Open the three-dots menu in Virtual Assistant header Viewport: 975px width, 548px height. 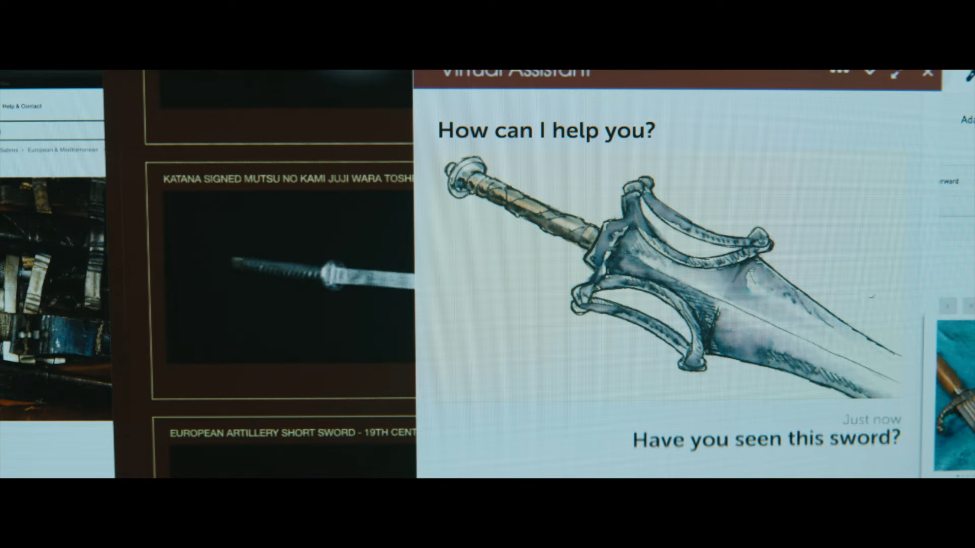coord(839,73)
